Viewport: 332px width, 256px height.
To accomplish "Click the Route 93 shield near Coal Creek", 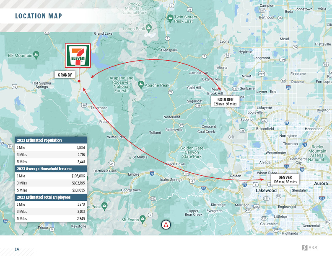I will [x=231, y=137].
